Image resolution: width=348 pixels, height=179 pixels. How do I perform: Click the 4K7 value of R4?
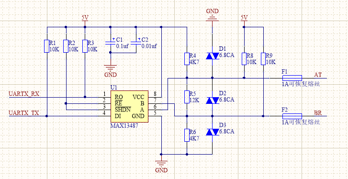click(x=195, y=62)
